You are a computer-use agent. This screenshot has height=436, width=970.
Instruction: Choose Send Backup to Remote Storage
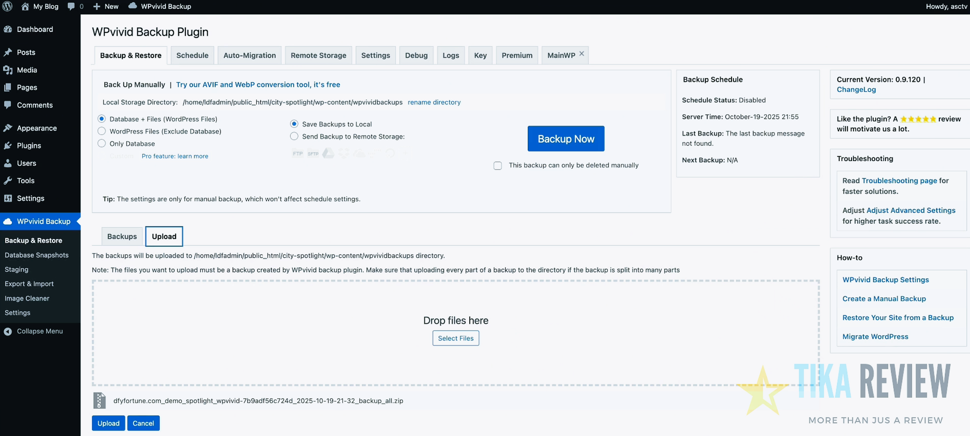click(x=294, y=136)
